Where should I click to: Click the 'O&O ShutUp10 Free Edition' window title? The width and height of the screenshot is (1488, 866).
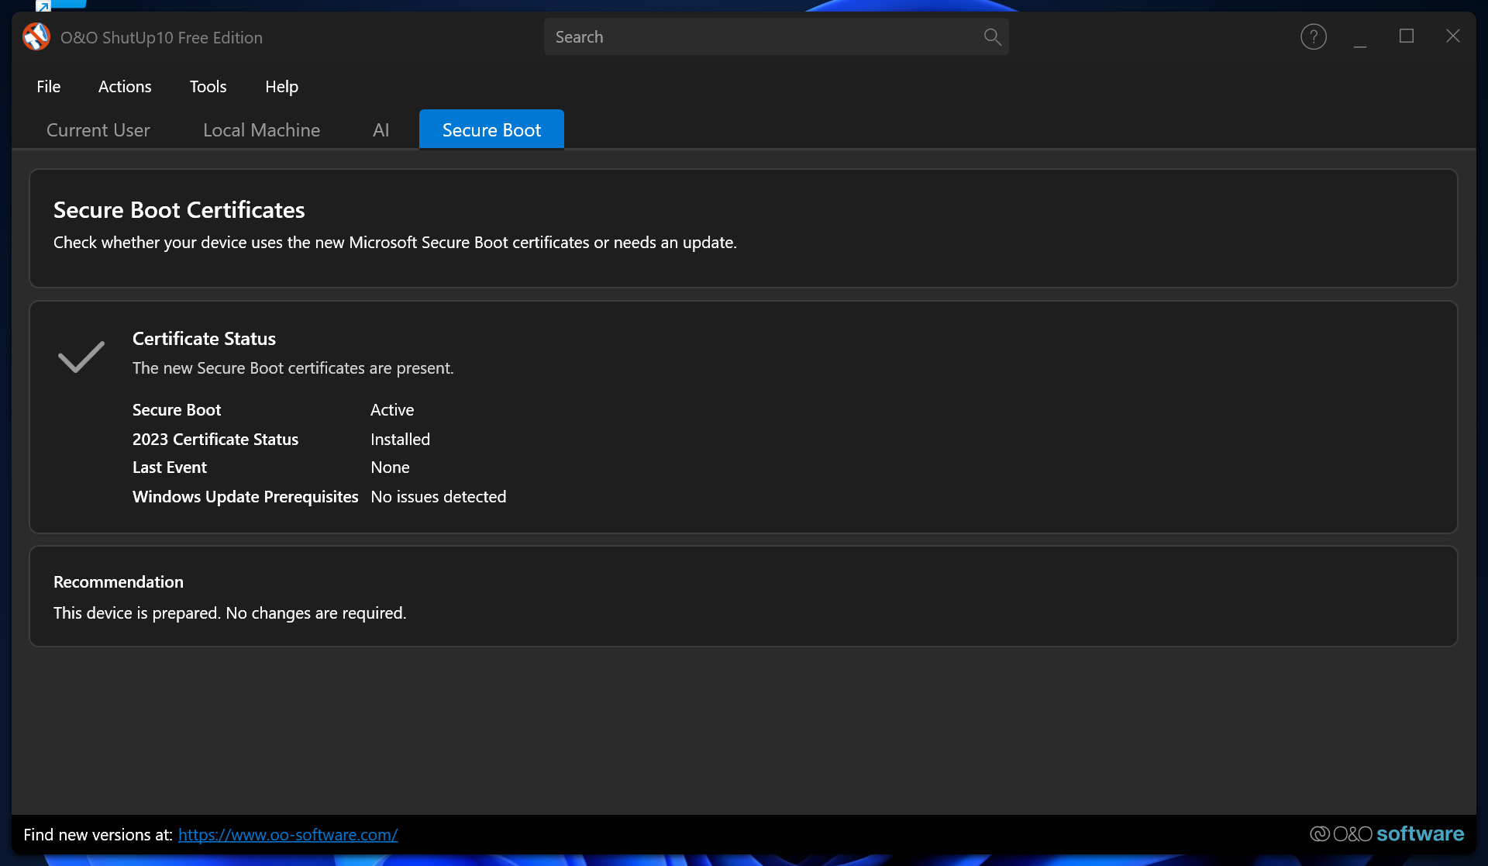click(x=161, y=37)
